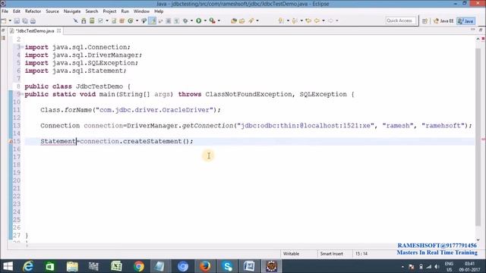Click the Search flashlight icon
486x273 pixels.
251,20
